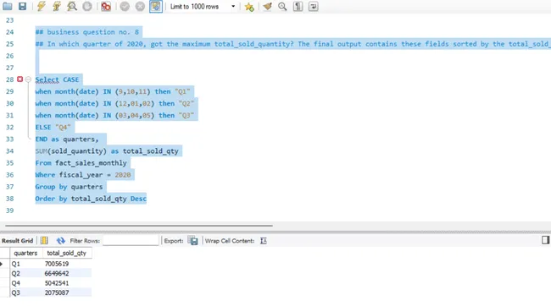Click line number 24 in gutter
The image size is (551, 306).
tap(9, 32)
